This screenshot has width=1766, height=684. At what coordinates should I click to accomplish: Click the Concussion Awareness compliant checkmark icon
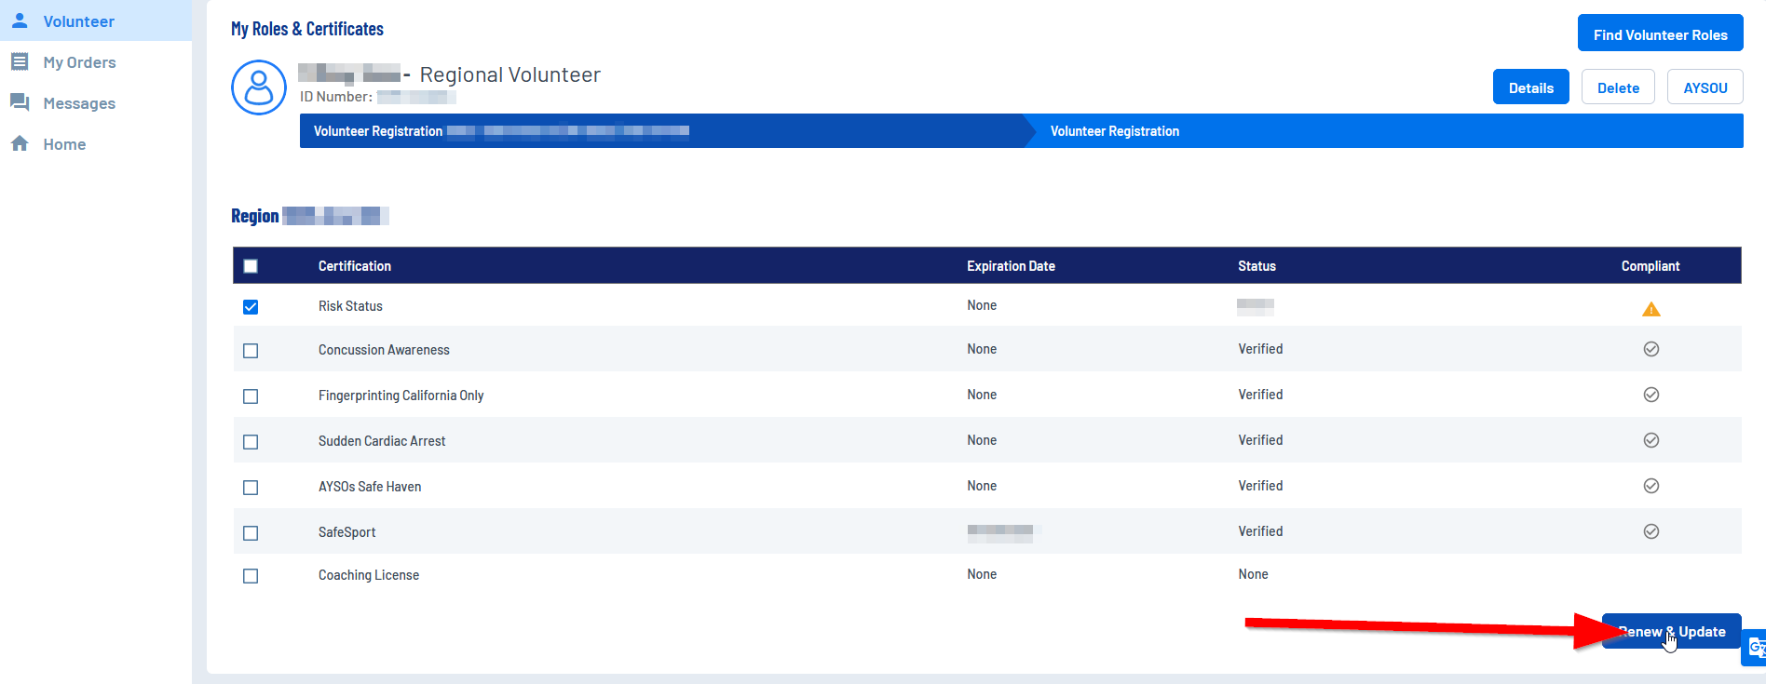[1651, 349]
